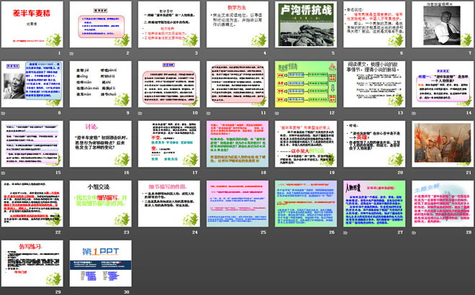Screen dimensions: 475x295
Task: Select slide 16 titled 讨论
Action: (x=101, y=144)
